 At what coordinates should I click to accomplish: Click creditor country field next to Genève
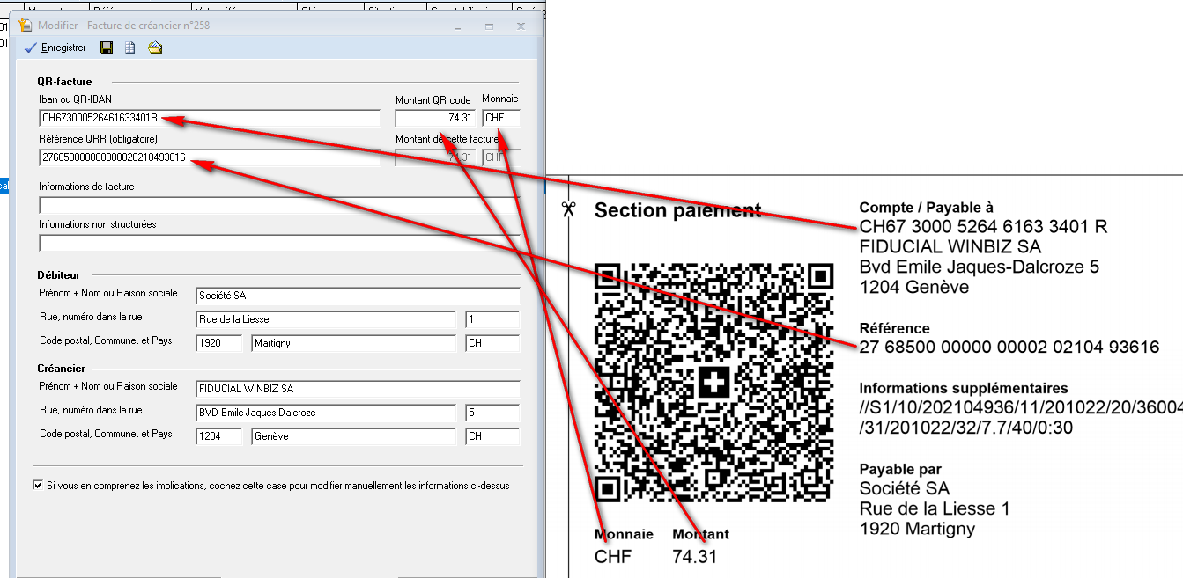pyautogui.click(x=492, y=436)
